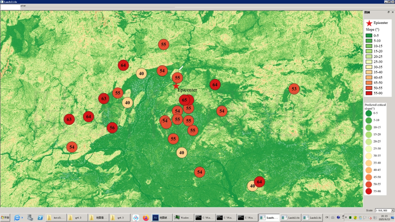Click the help icon in system tray
The width and height of the screenshot is (395, 222).
pyautogui.click(x=338, y=218)
